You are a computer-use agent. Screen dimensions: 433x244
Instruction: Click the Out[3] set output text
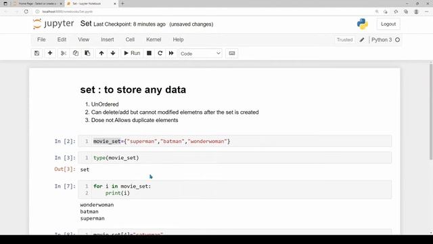tap(85, 169)
